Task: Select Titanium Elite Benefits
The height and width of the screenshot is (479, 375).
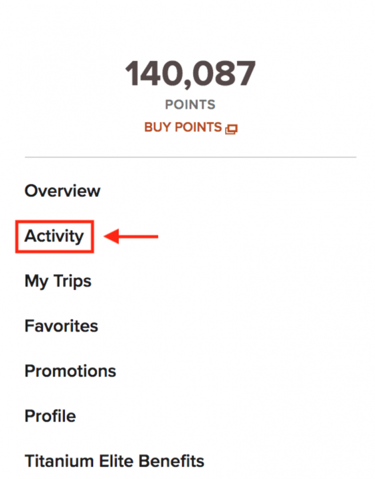Action: 114,462
